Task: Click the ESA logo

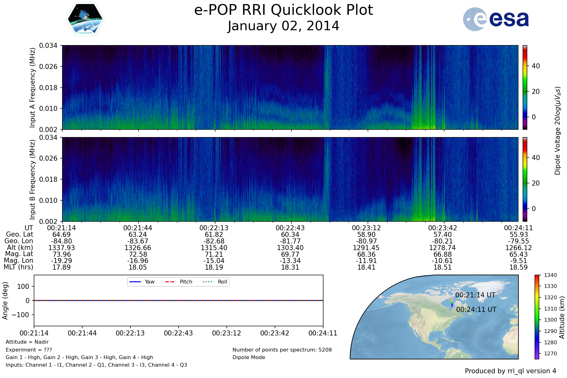Action: pos(496,19)
